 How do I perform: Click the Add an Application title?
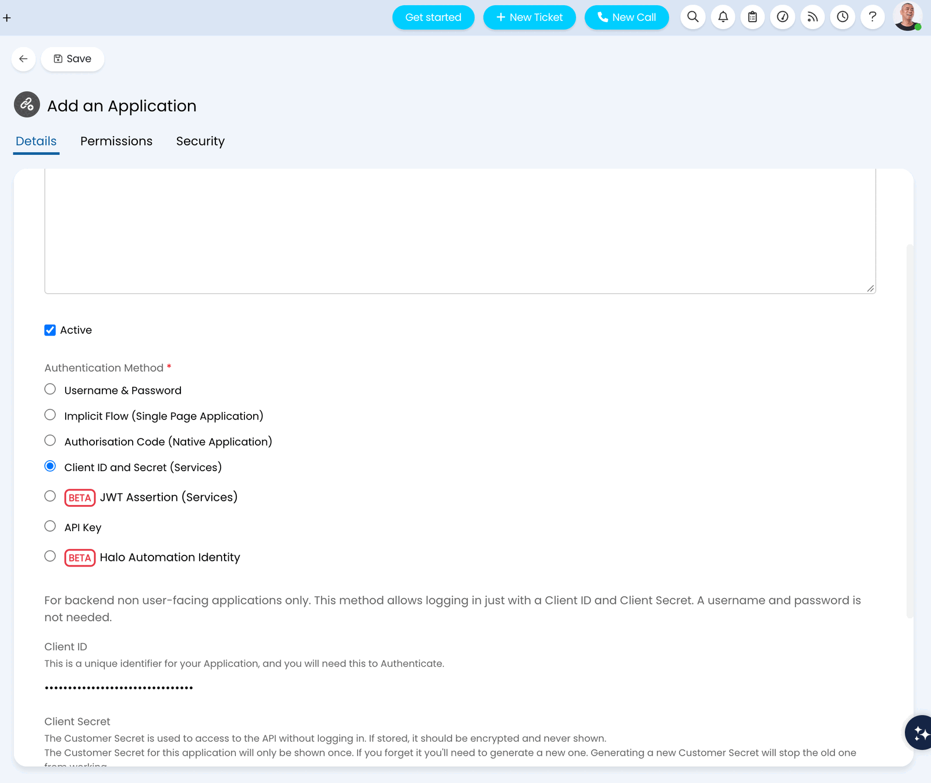pos(122,106)
